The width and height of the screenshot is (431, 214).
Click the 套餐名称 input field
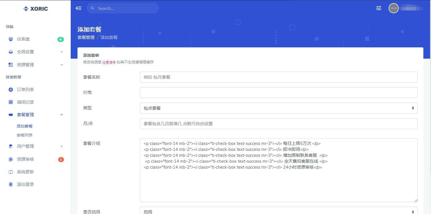pyautogui.click(x=279, y=77)
